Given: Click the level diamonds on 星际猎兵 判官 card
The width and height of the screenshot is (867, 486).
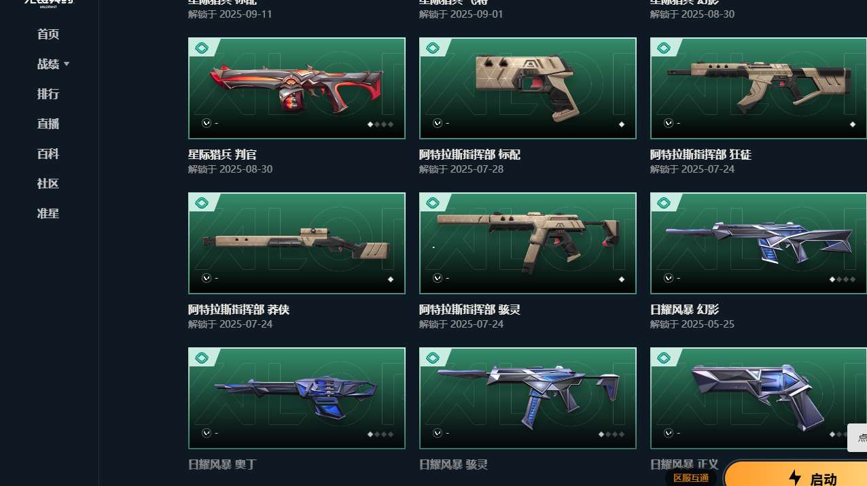Looking at the screenshot, I should tap(381, 124).
